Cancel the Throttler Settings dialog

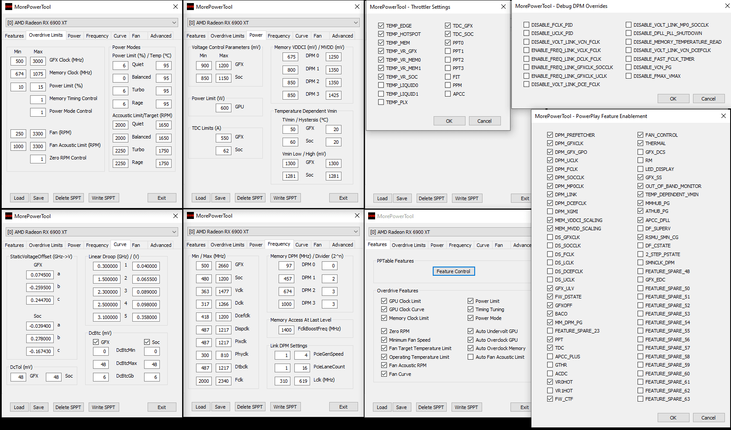pyautogui.click(x=484, y=121)
